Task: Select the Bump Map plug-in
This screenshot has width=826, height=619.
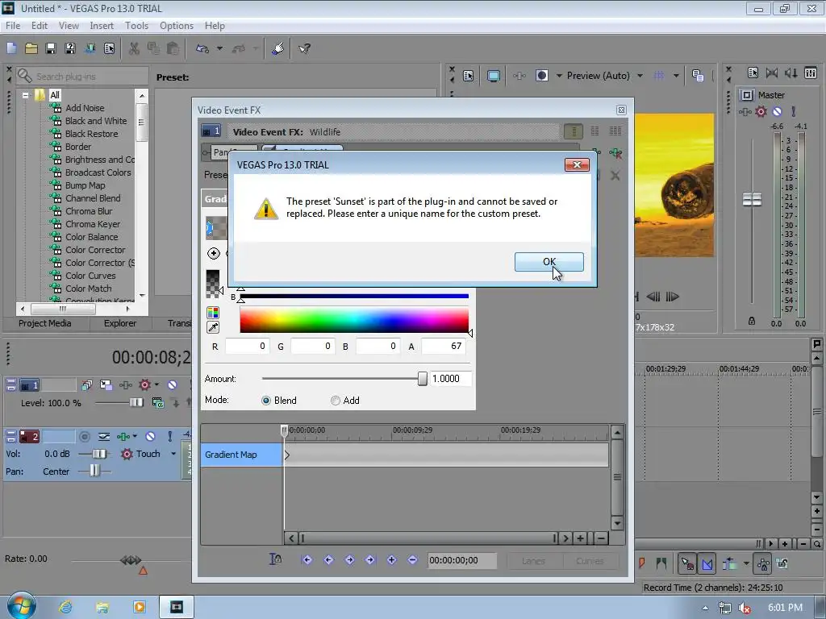Action: tap(85, 185)
